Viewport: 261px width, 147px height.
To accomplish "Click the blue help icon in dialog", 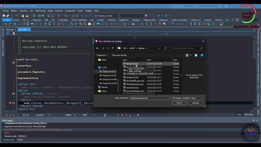I will [x=202, y=55].
